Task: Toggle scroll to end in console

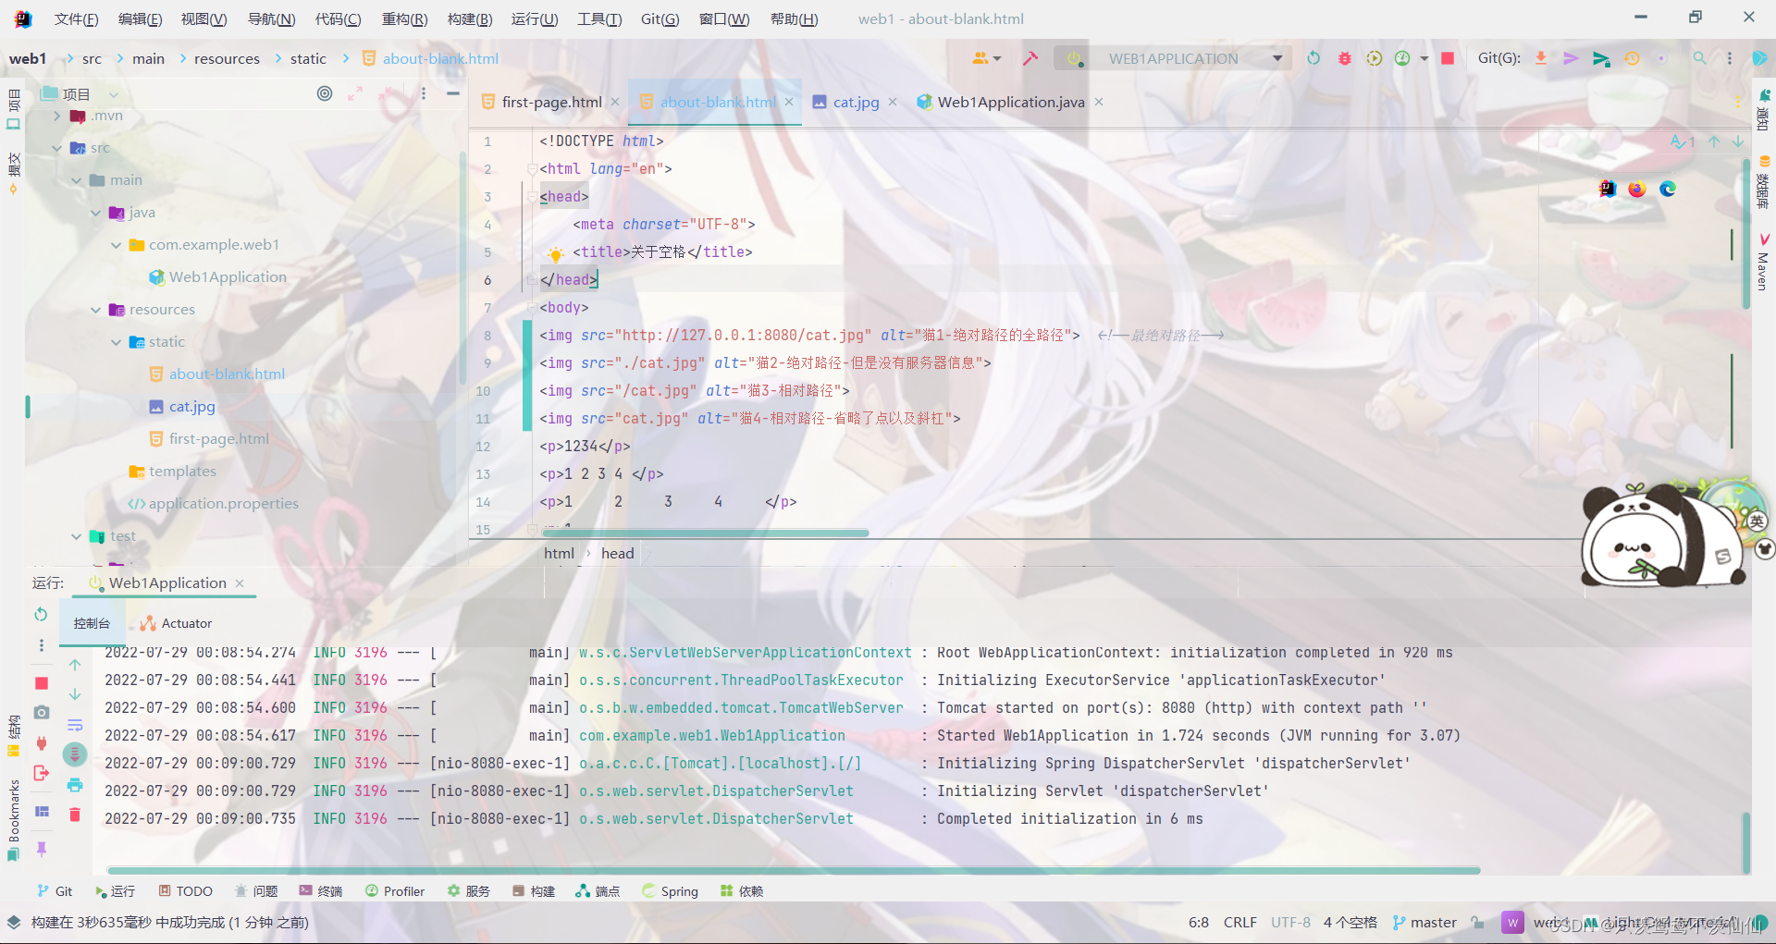Action: coord(75,754)
